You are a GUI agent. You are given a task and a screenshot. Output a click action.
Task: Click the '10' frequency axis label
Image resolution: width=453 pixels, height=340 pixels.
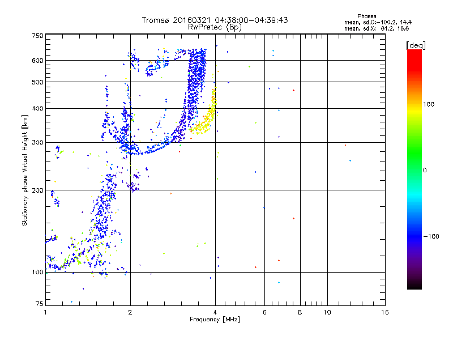coord(327,312)
